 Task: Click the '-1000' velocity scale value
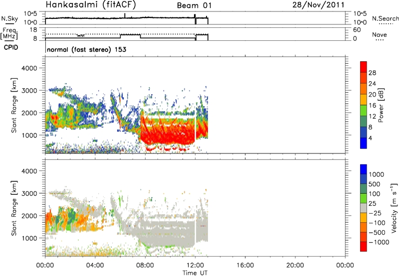(x=379, y=242)
